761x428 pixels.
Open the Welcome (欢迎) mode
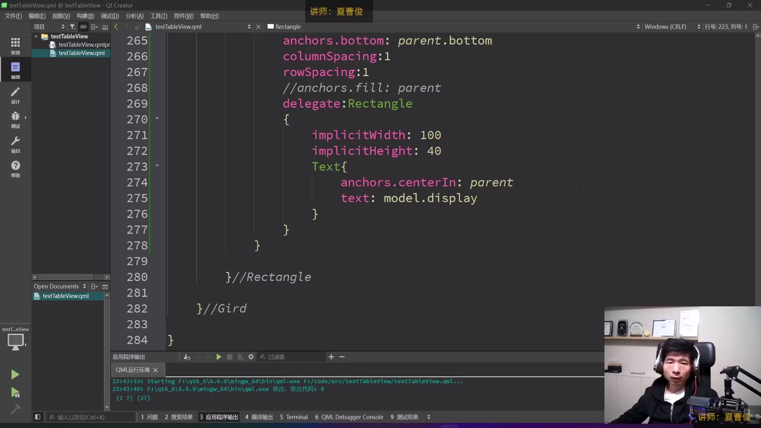point(15,46)
